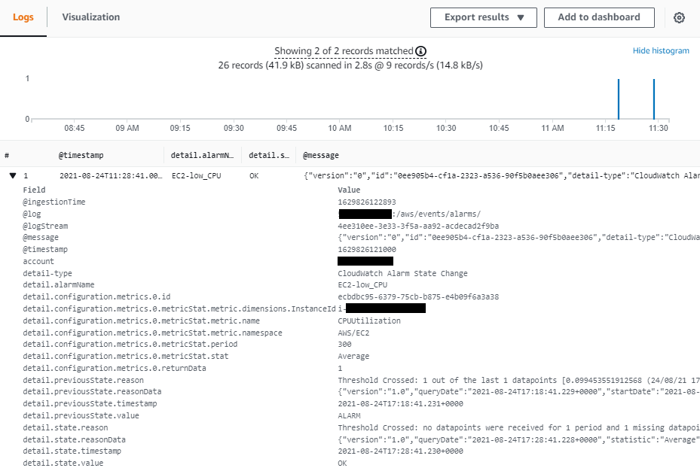Click the detail.s... column header
The height and width of the screenshot is (468, 700).
270,155
